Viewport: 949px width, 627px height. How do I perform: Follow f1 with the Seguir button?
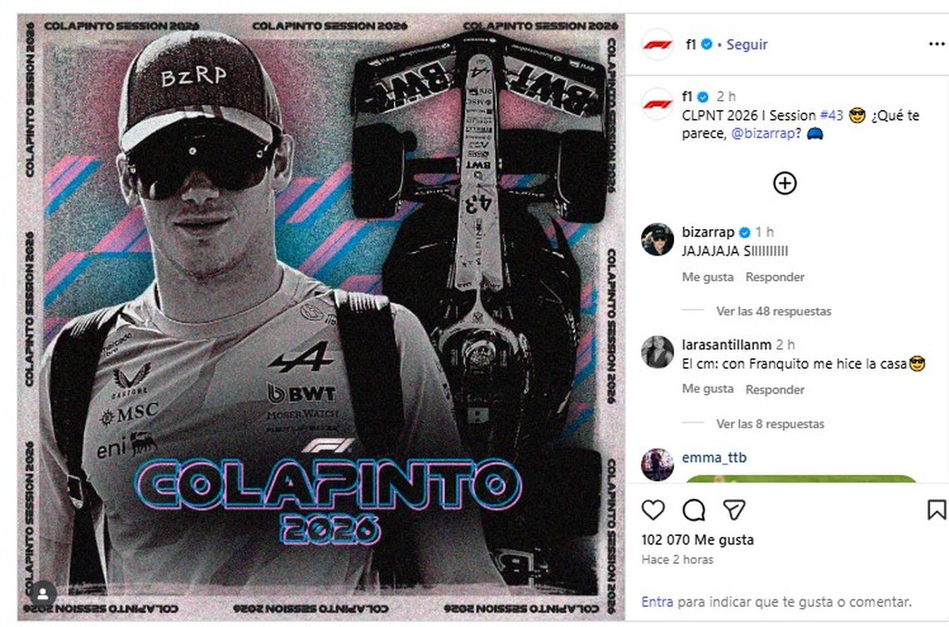(747, 44)
